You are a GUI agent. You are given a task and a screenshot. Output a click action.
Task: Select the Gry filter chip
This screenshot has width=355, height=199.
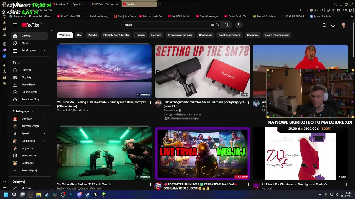(79, 35)
